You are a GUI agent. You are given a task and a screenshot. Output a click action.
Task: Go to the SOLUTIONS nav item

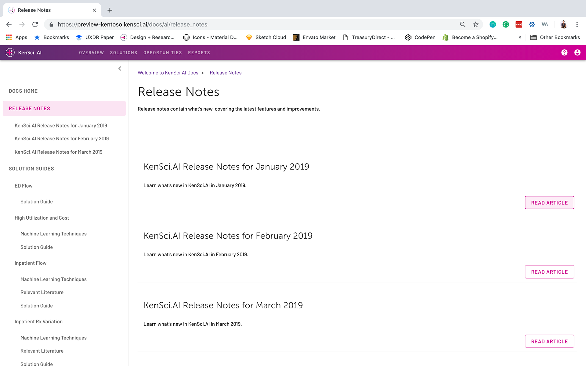[124, 53]
